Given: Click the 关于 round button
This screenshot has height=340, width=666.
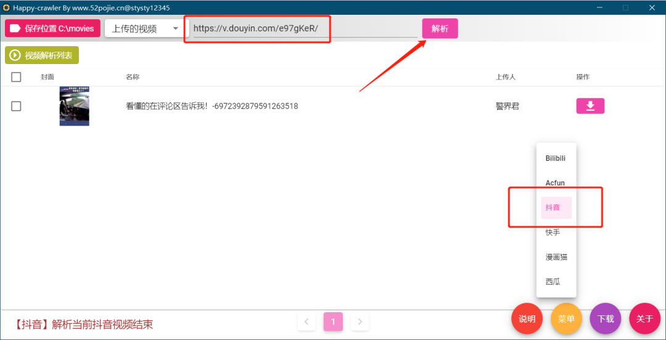Looking at the screenshot, I should tap(645, 319).
